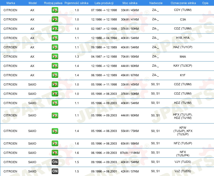Click power value 55kW / 75KM
Image resolution: width=214 pixels, height=176 pixels.
pos(130,131)
